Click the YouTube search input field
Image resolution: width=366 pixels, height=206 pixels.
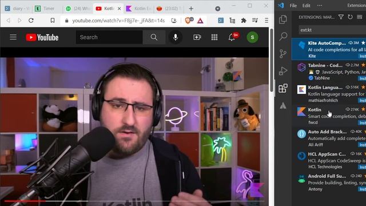pyautogui.click(x=109, y=37)
